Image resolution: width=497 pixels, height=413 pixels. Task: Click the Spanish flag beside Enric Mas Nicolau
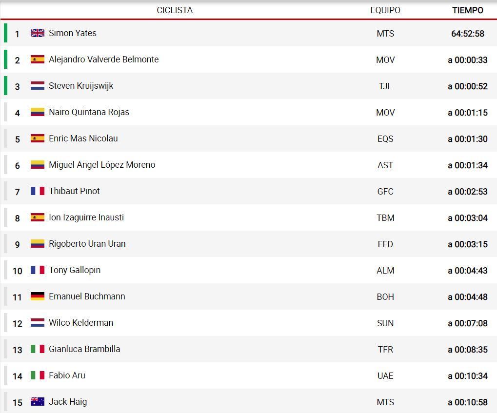pos(38,138)
